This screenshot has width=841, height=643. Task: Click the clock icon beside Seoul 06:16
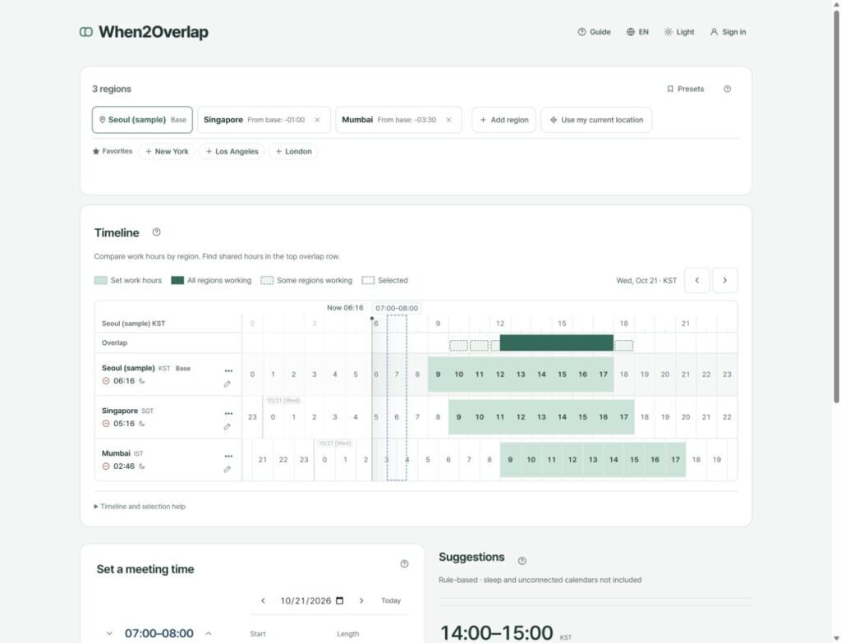pos(106,381)
